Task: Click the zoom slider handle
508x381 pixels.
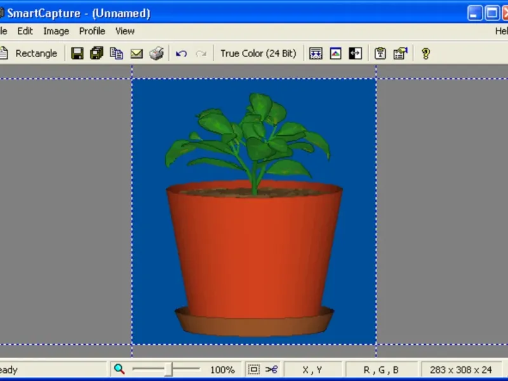Action: (x=169, y=370)
